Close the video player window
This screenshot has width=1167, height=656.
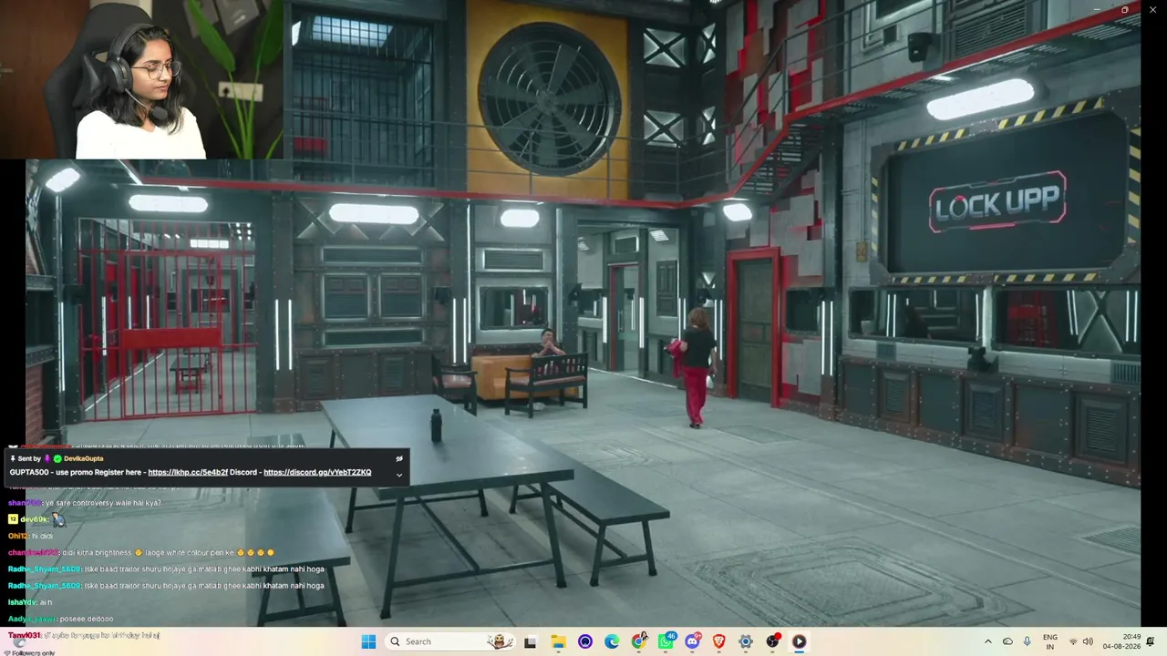point(1152,9)
